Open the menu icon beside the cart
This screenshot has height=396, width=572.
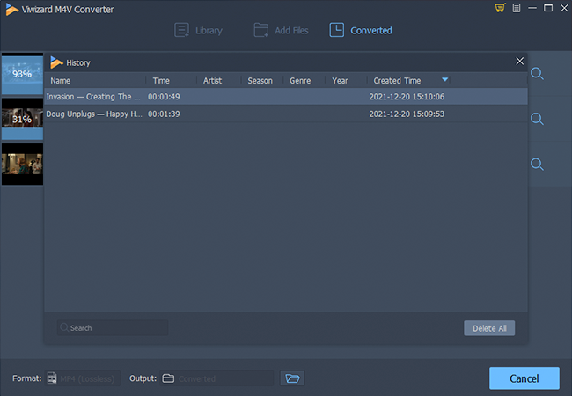click(x=517, y=9)
